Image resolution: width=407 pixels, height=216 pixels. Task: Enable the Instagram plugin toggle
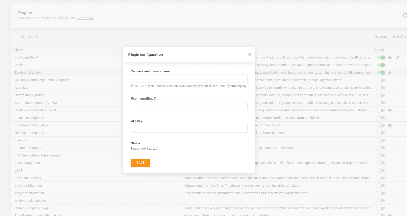pos(381,140)
